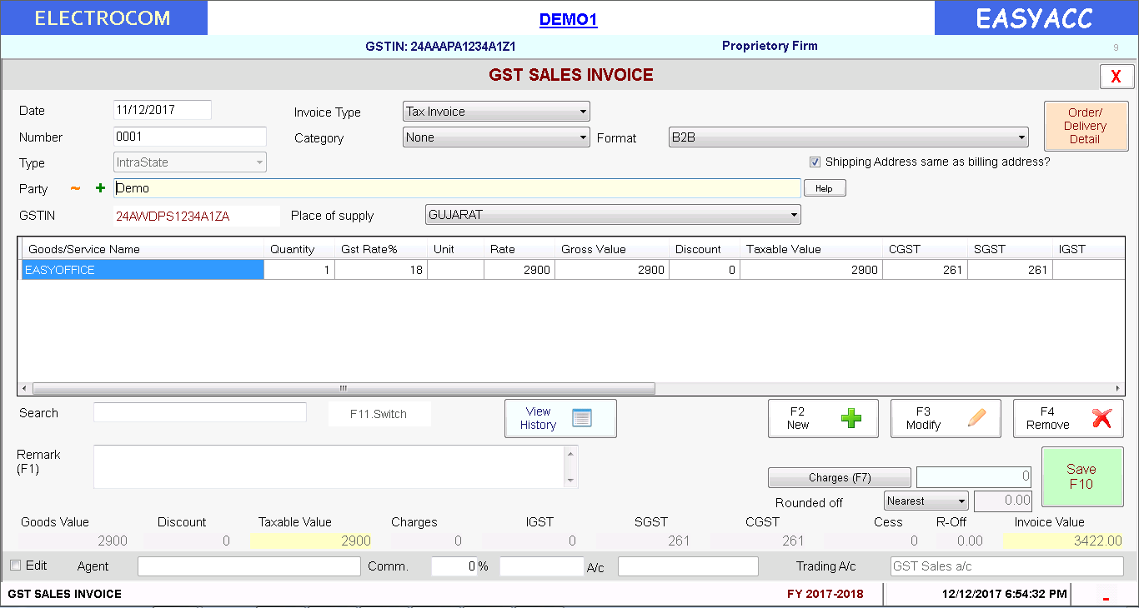The height and width of the screenshot is (608, 1139).
Task: Click the pencil F3 Modify icon
Action: [976, 418]
